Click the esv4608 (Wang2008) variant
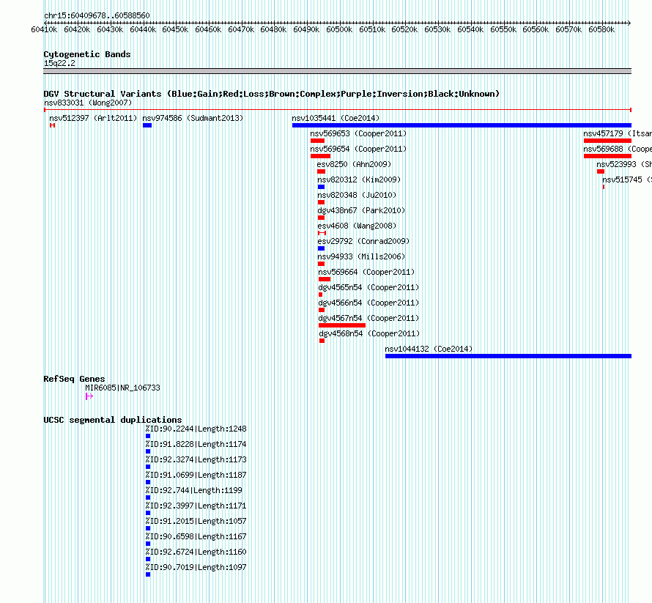This screenshot has width=652, height=603. (357, 226)
